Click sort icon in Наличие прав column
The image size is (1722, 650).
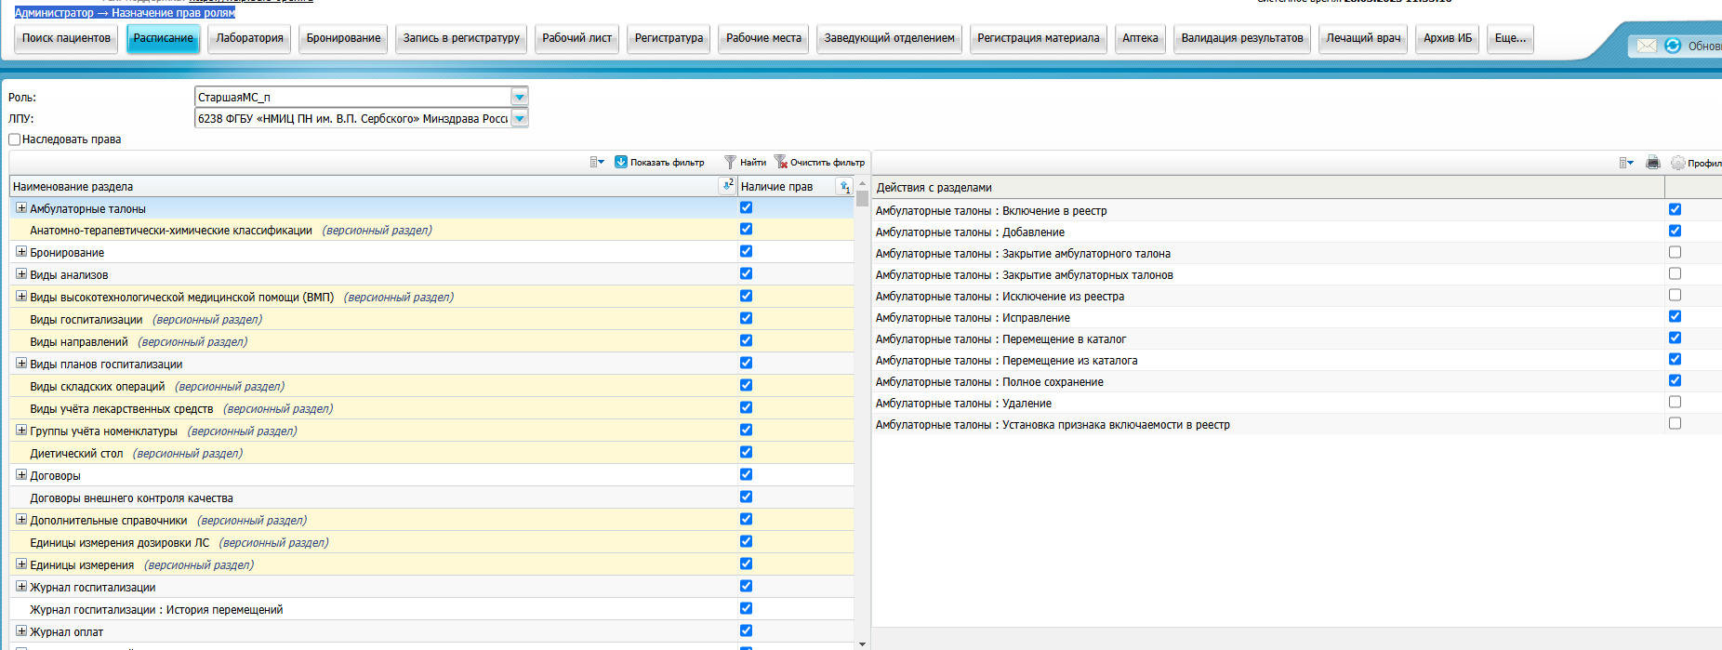[843, 187]
